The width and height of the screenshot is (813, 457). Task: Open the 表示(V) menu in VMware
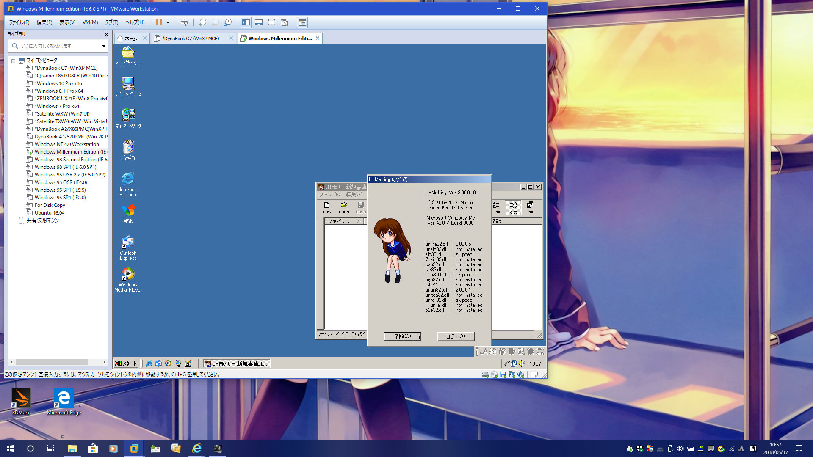pyautogui.click(x=67, y=22)
